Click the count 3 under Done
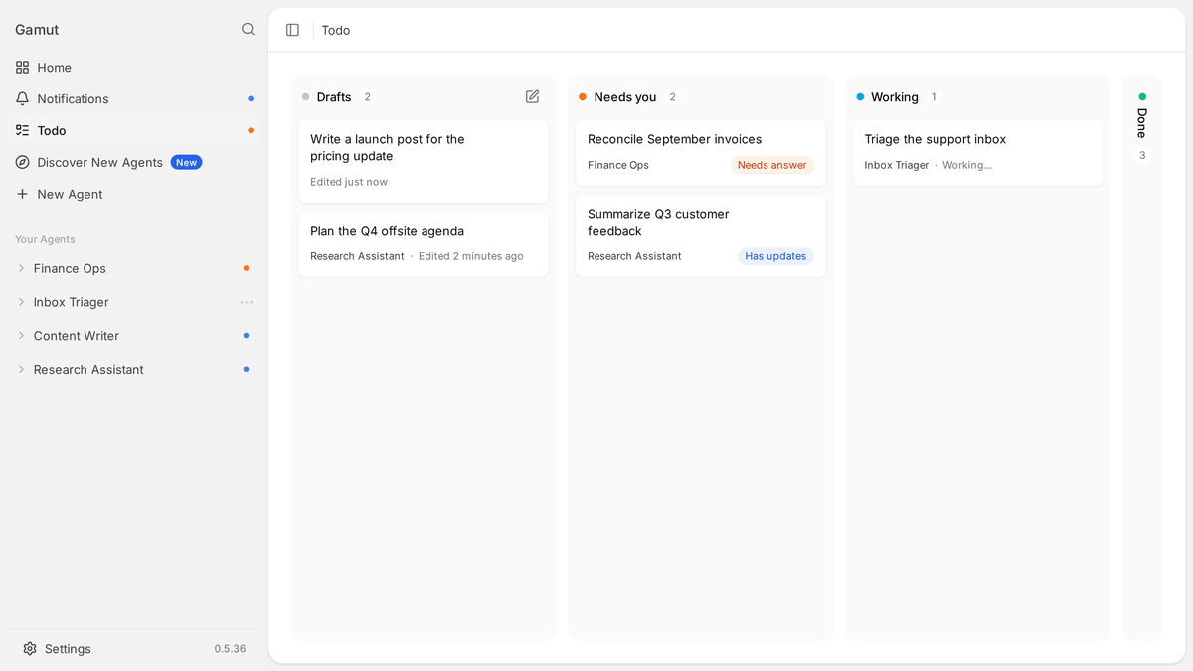The width and height of the screenshot is (1193, 671). 1142,155
